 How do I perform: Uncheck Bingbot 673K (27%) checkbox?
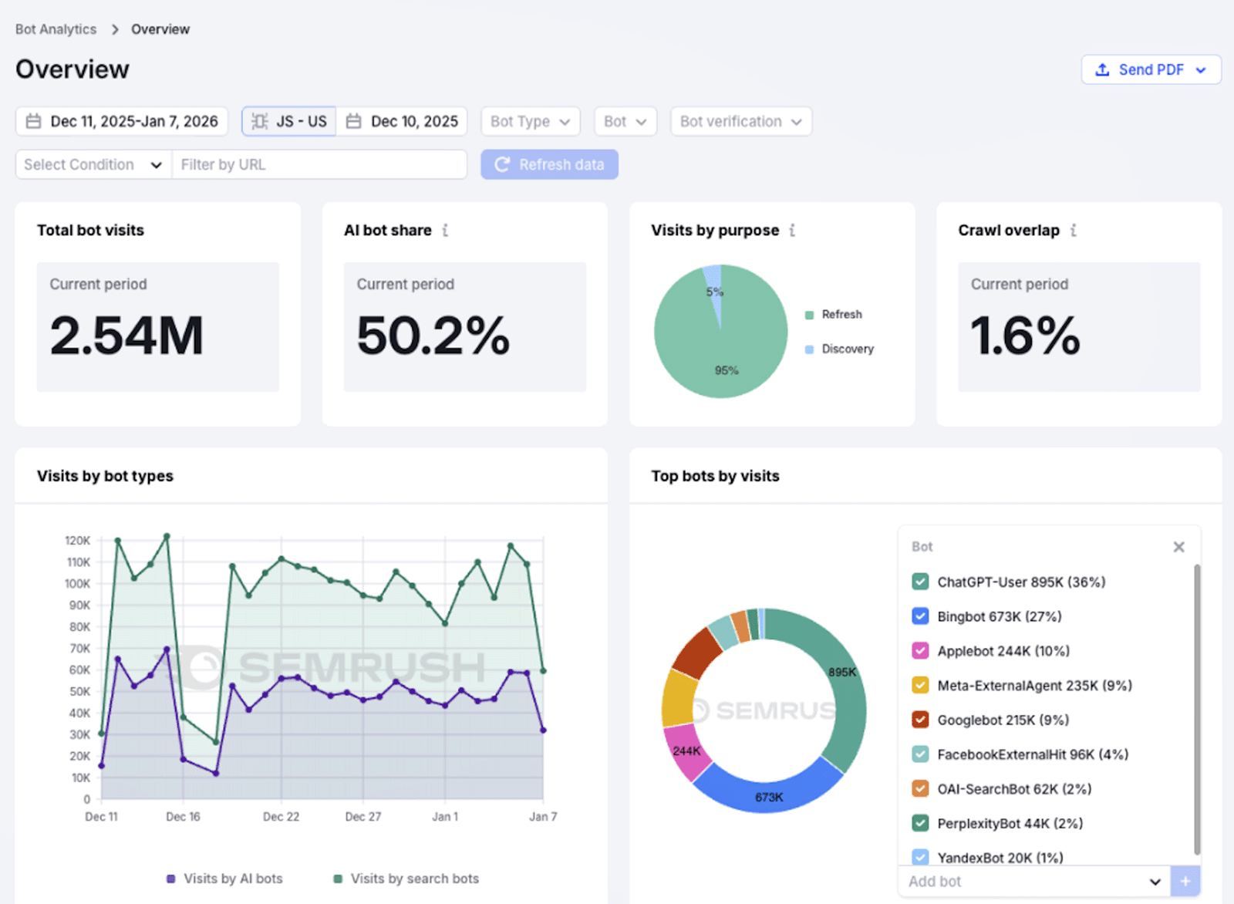pyautogui.click(x=920, y=616)
